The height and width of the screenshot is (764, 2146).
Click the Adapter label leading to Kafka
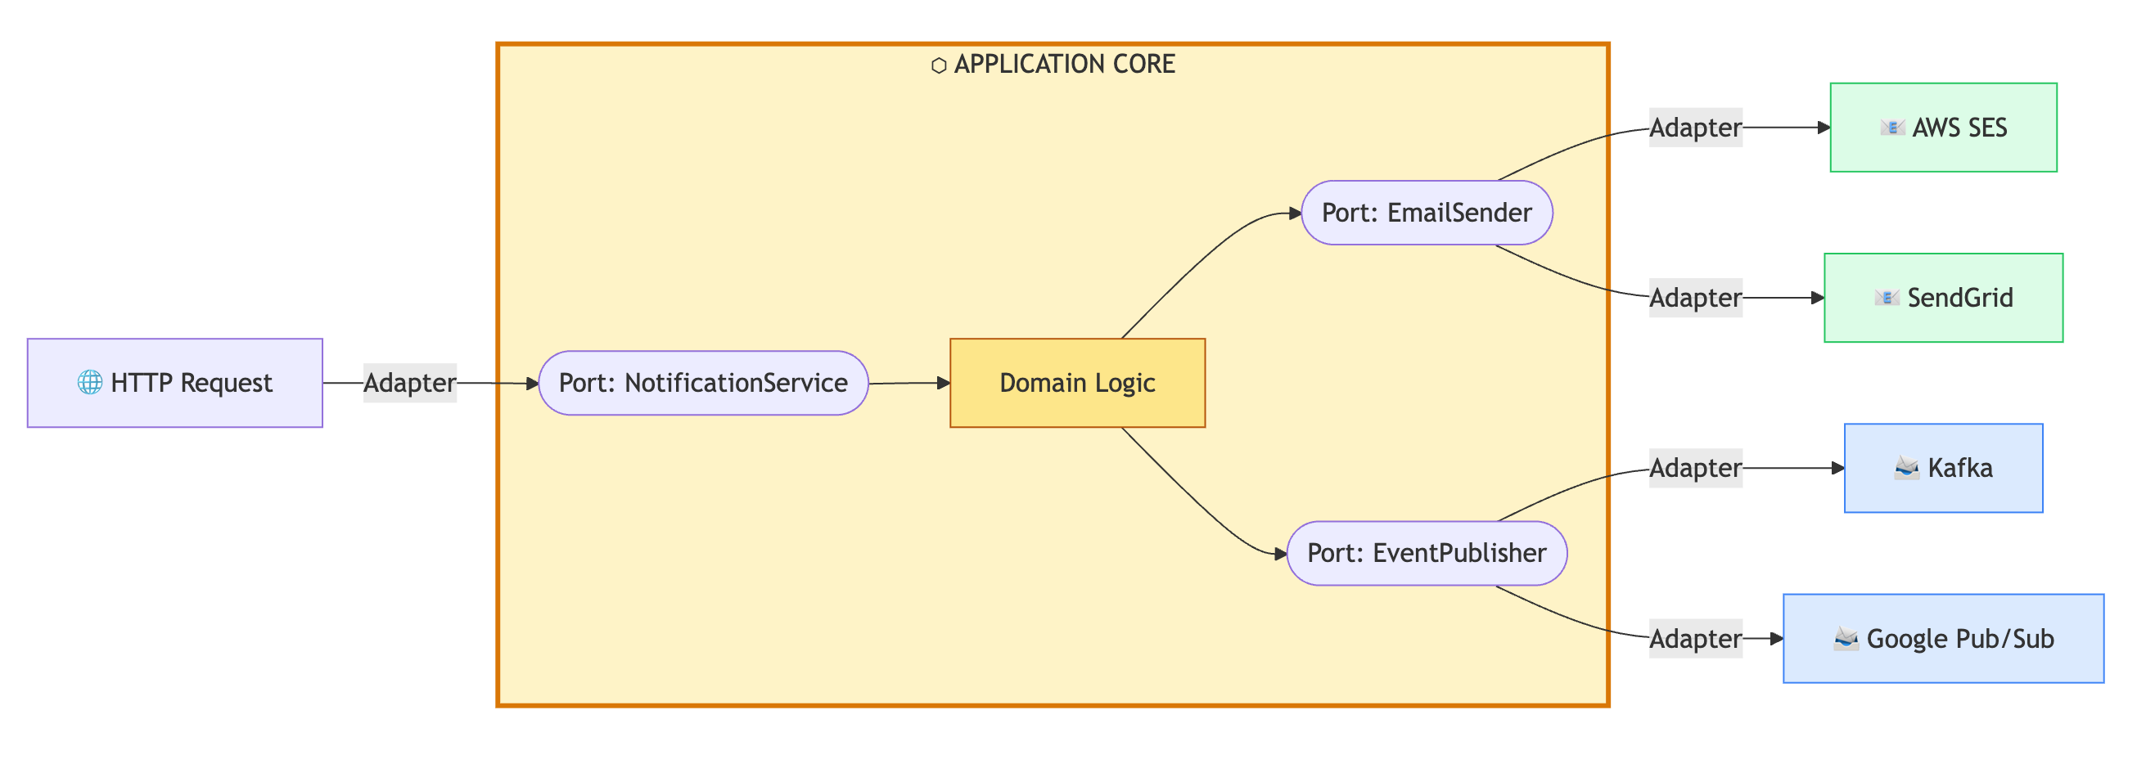[1695, 468]
